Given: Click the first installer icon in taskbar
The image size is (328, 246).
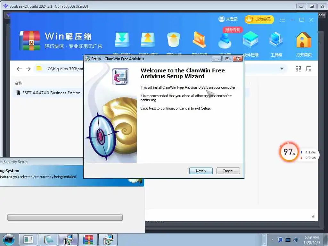Looking at the screenshot, I should point(68,240).
